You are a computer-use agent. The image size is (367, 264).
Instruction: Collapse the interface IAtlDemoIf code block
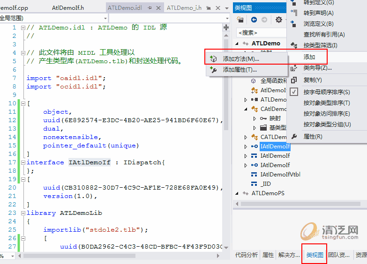(23, 162)
